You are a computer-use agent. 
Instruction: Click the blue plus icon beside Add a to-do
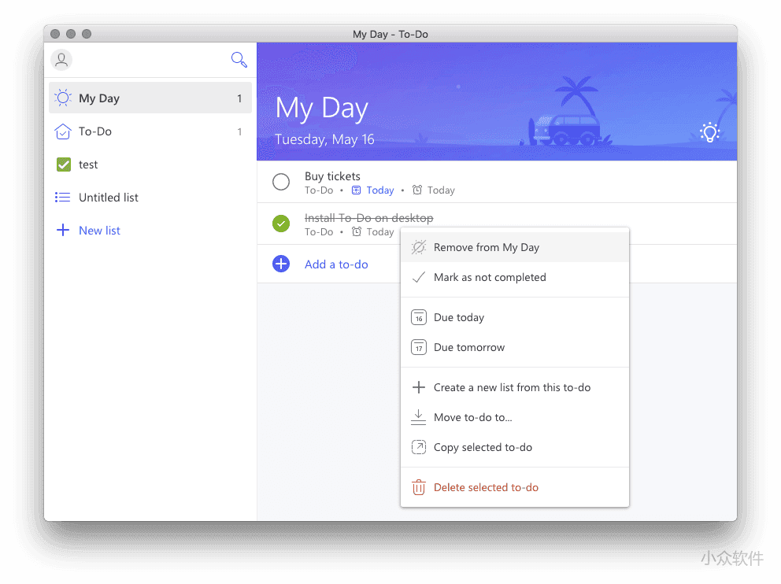[281, 264]
